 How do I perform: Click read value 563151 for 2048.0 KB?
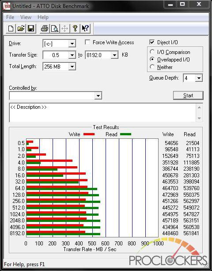(191, 221)
